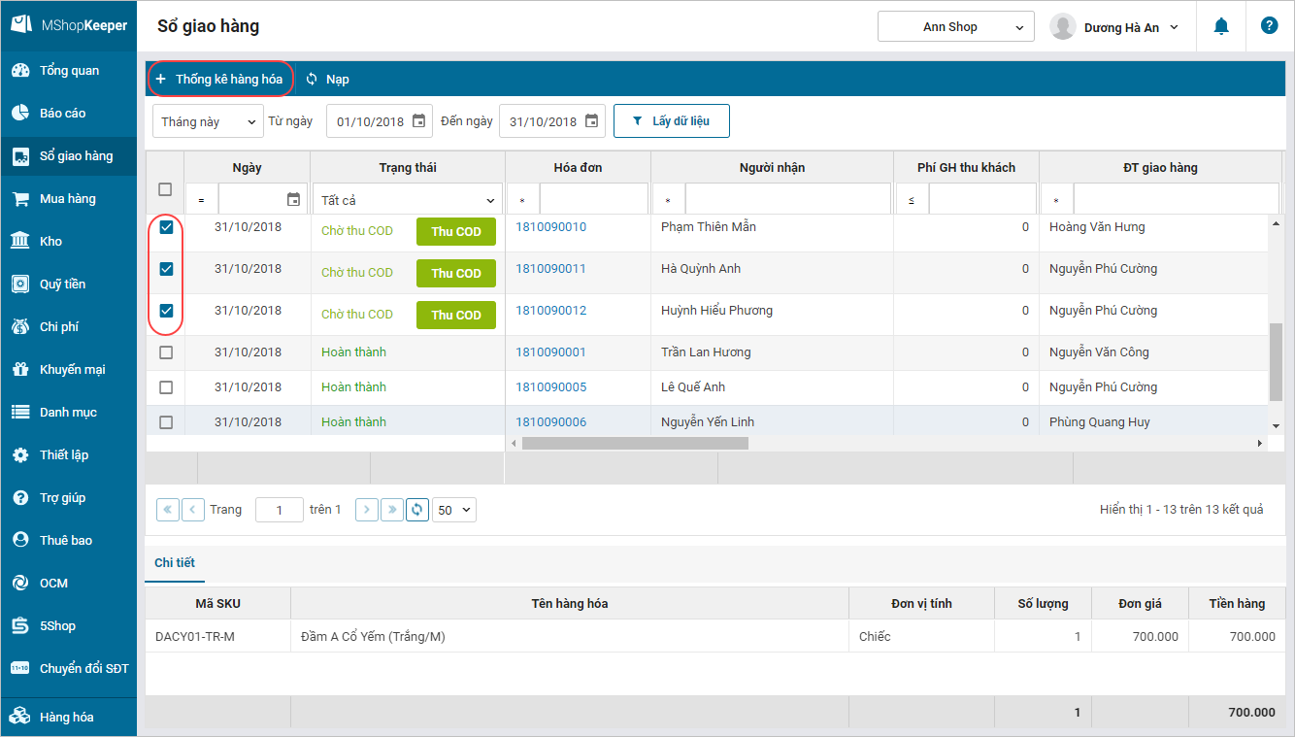Open invoice link 1810090012
1295x737 pixels.
(550, 311)
